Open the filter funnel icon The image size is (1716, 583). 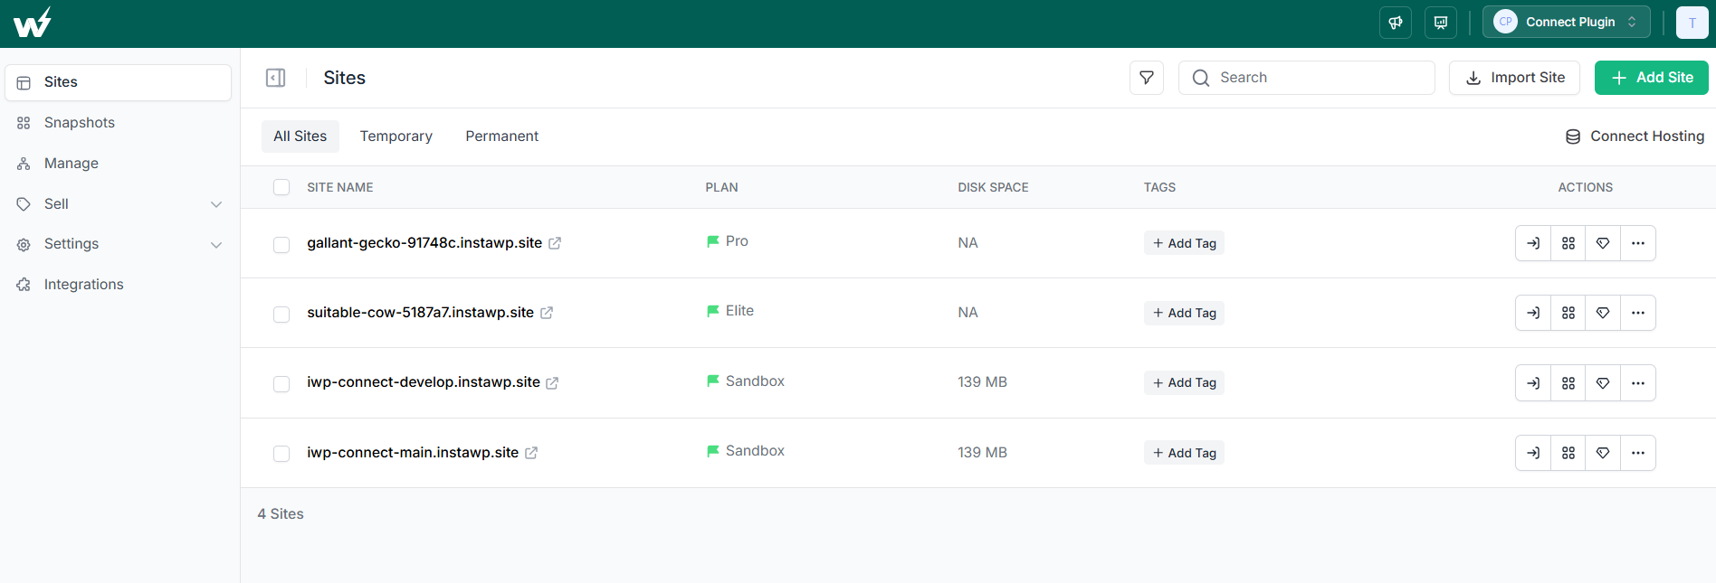click(1147, 78)
